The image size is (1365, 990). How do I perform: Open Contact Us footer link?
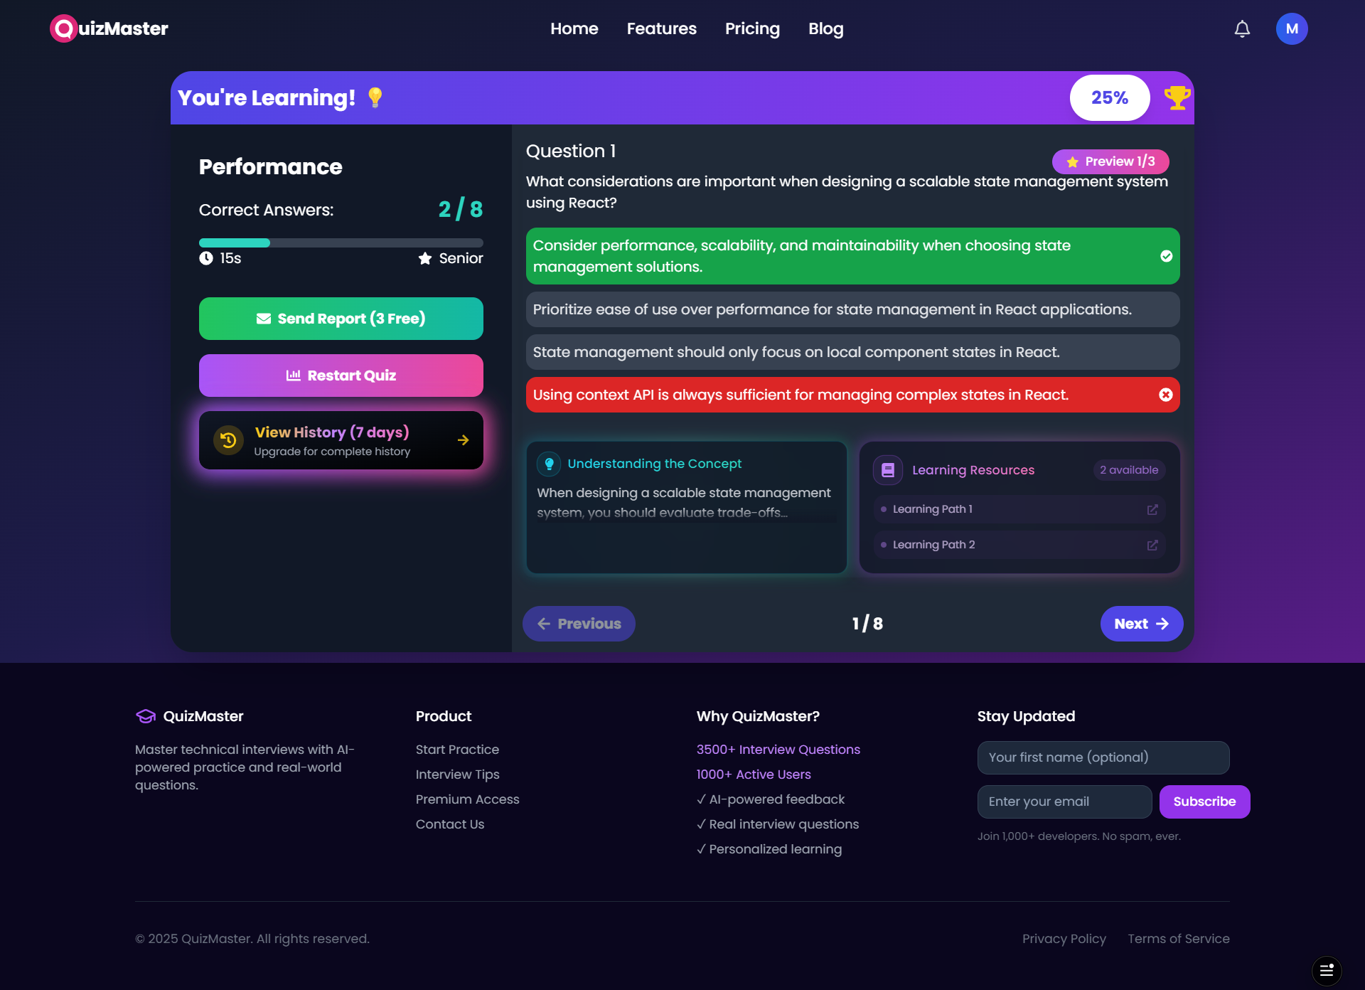coord(450,824)
